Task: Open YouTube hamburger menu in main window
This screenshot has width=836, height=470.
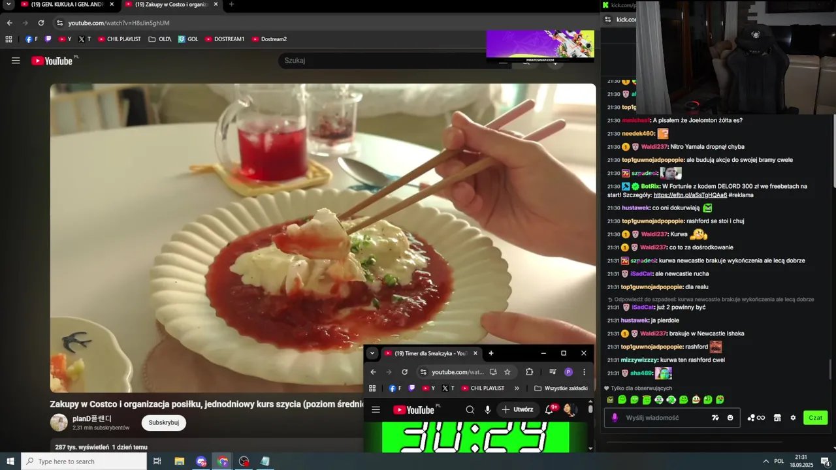Action: pos(16,61)
